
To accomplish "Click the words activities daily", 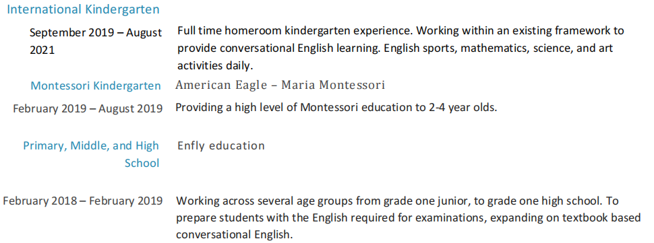I will (x=215, y=66).
